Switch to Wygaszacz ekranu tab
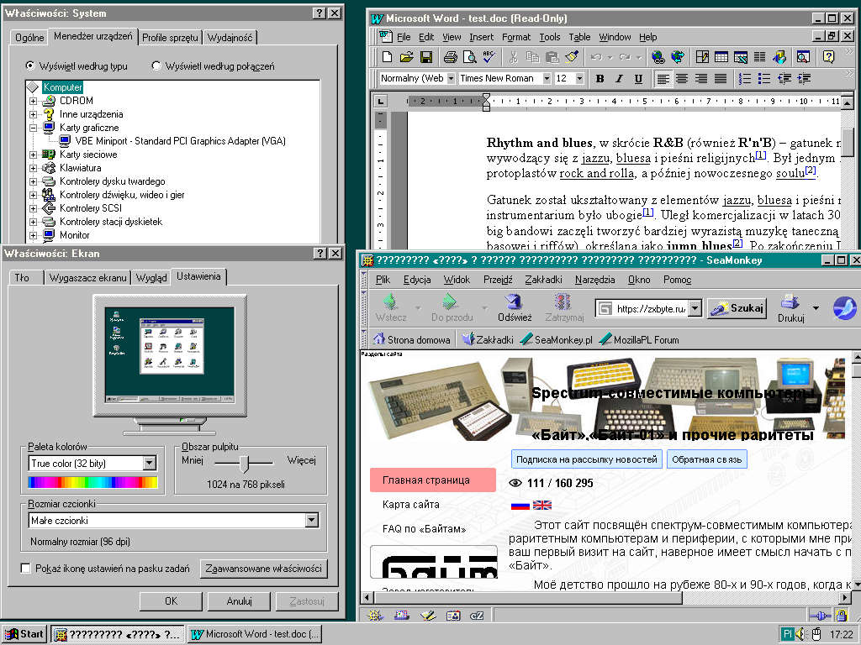Image resolution: width=861 pixels, height=645 pixels. (x=87, y=277)
